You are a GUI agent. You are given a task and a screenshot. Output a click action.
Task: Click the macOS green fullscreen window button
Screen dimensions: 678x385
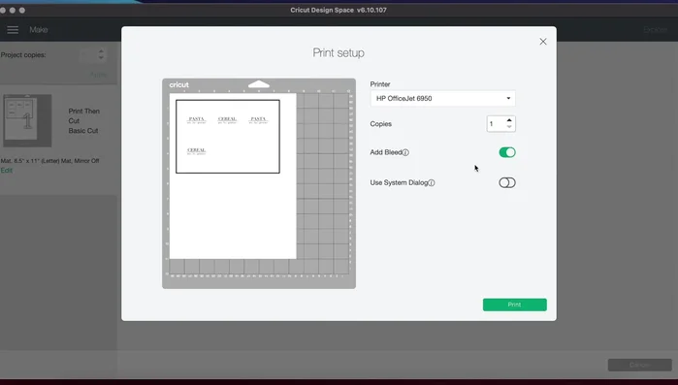22,10
